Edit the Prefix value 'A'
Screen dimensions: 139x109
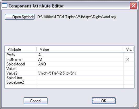tap(39, 55)
